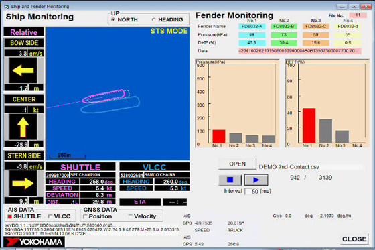
Task: Click the blue triangle play button
Action: [x=256, y=180]
